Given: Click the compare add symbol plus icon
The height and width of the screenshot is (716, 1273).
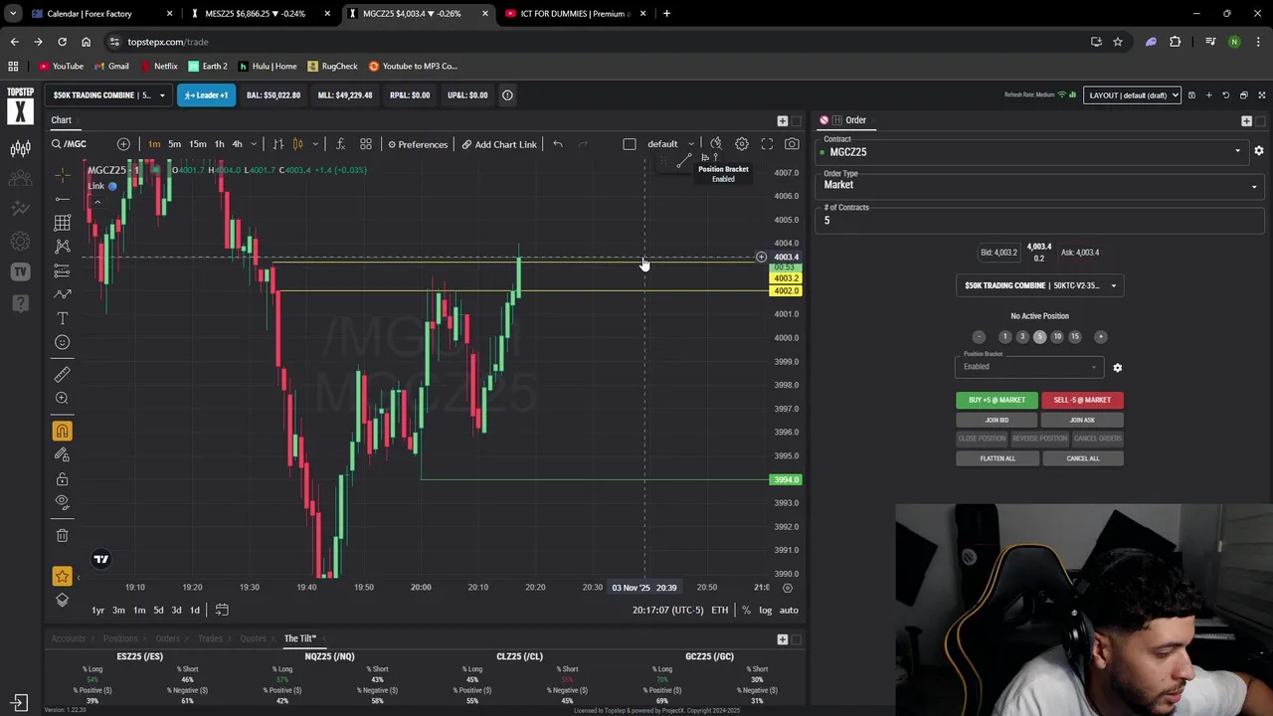Looking at the screenshot, I should (x=123, y=144).
